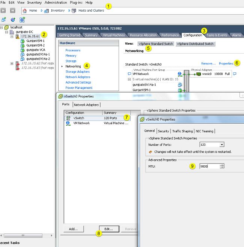Click the info bubble next to vmnic0
Screen dimensions: 244x247
pyautogui.click(x=235, y=74)
